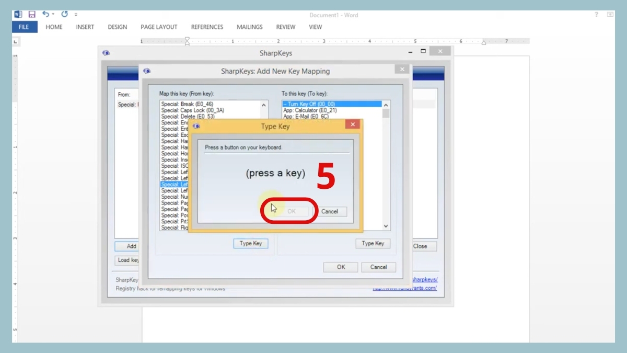The height and width of the screenshot is (353, 627).
Task: Click the To key list scrollbar thumb
Action: (x=386, y=113)
